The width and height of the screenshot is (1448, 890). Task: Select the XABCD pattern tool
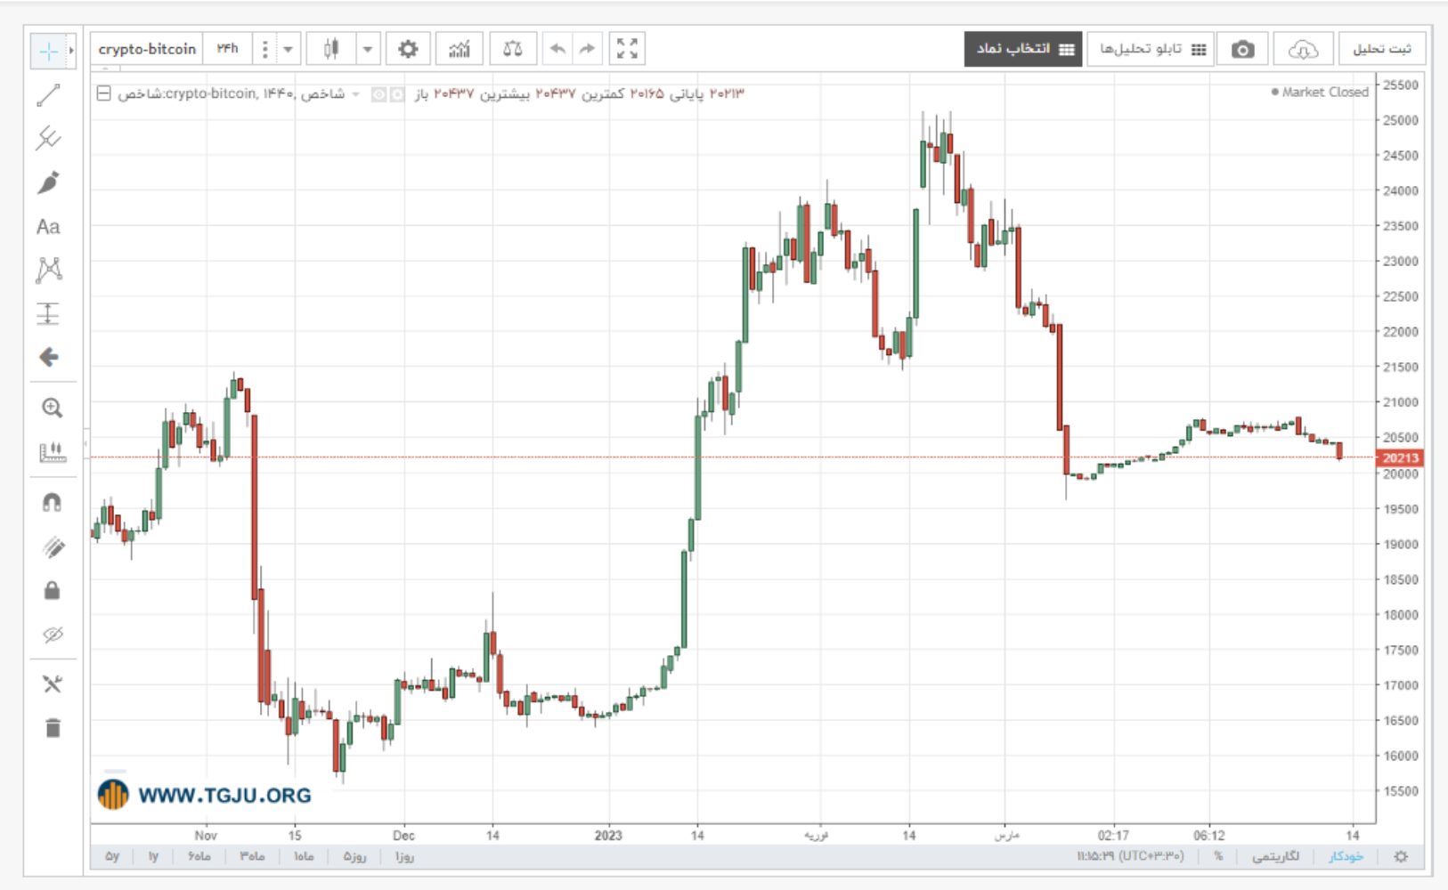click(x=49, y=270)
